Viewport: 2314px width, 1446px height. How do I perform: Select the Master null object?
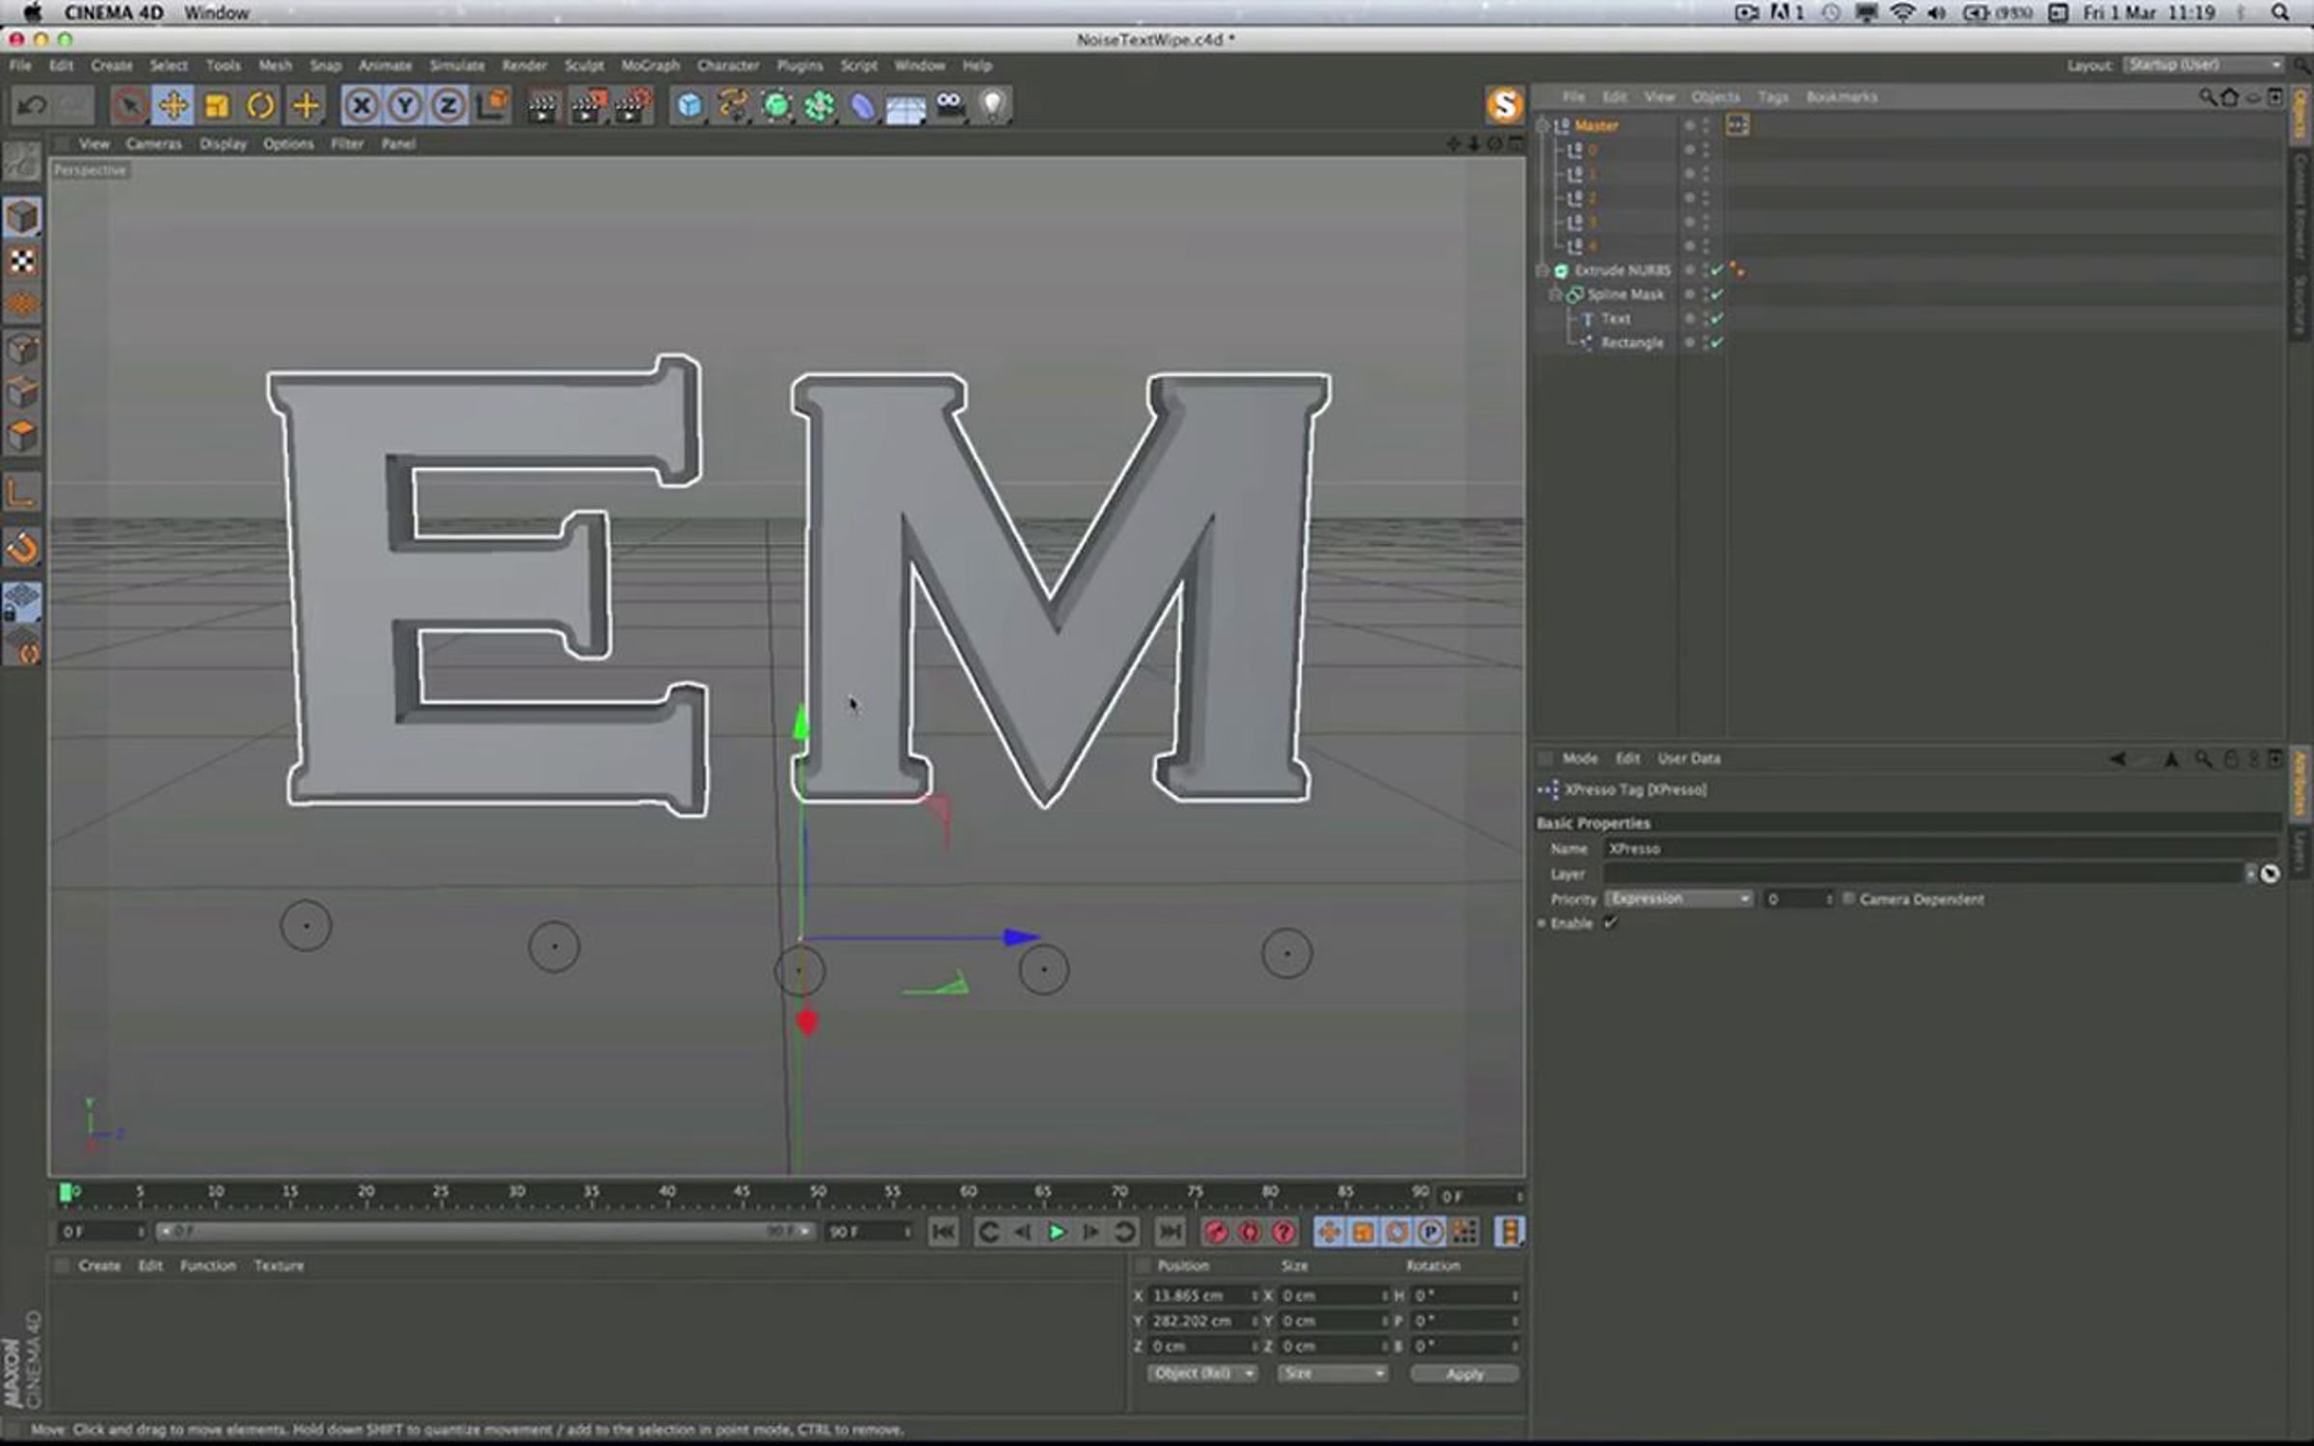pos(1596,125)
